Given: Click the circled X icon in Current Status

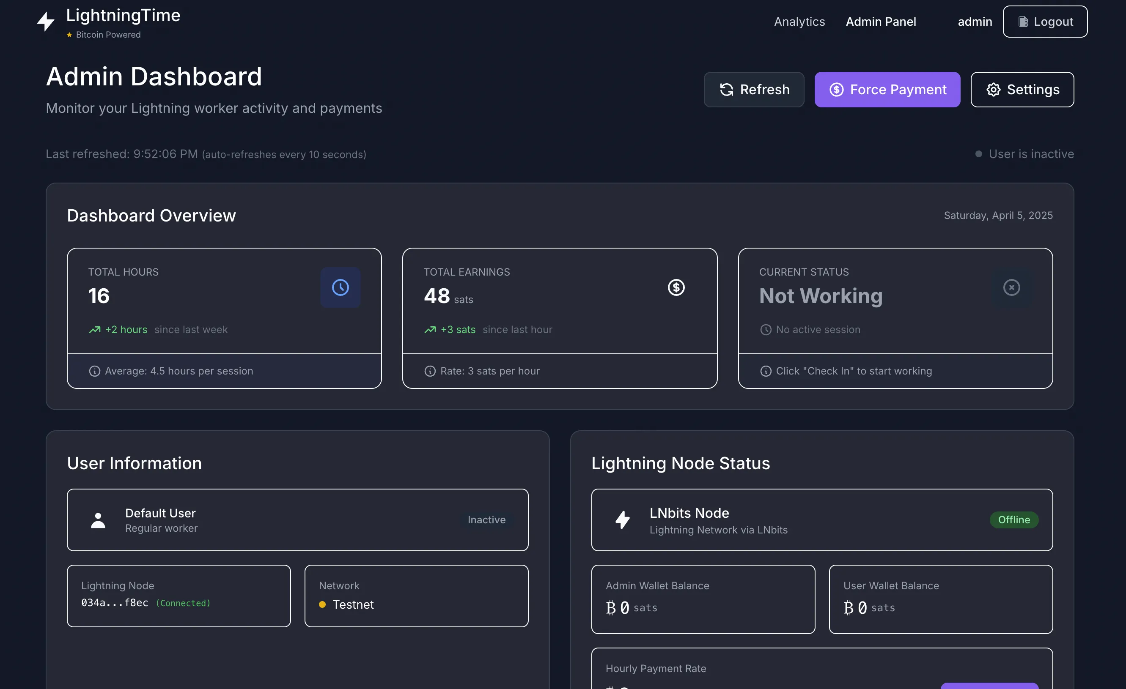Looking at the screenshot, I should click(1011, 287).
